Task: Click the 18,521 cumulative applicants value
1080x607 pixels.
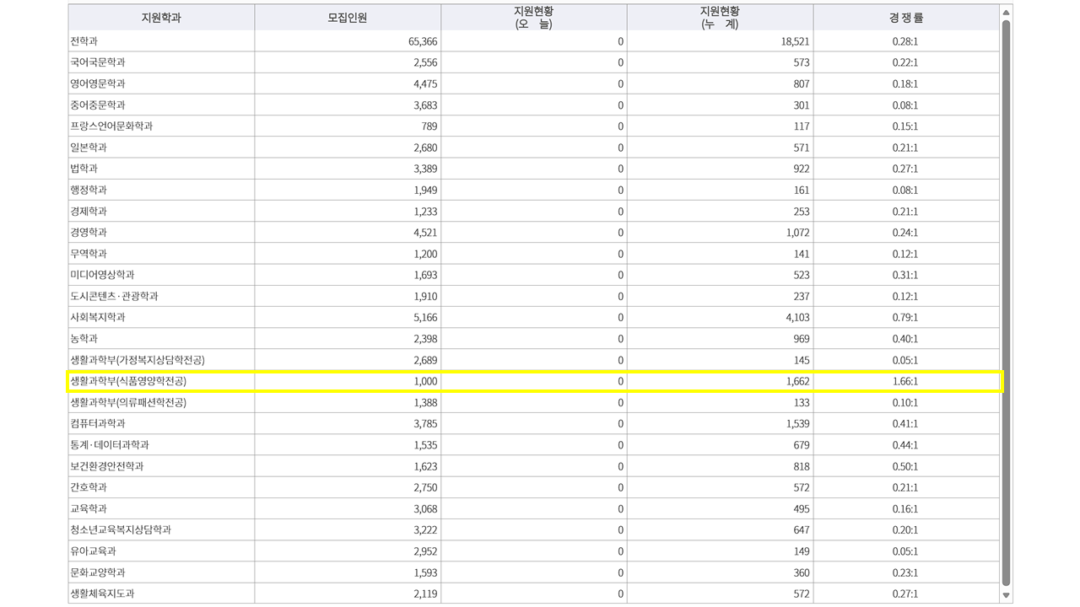Action: pyautogui.click(x=796, y=41)
